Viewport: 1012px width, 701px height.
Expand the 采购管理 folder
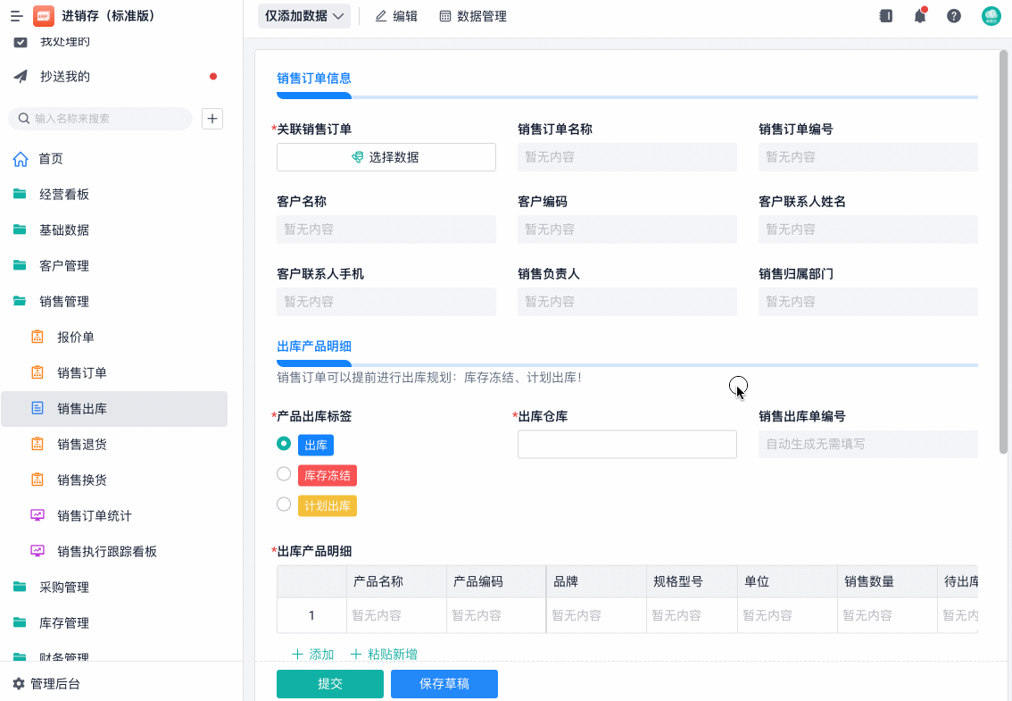click(x=114, y=588)
